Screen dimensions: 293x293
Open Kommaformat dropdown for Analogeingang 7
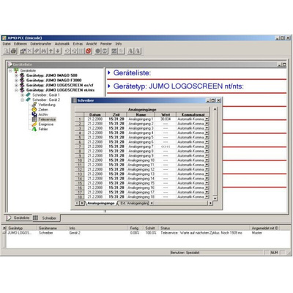[207, 146]
